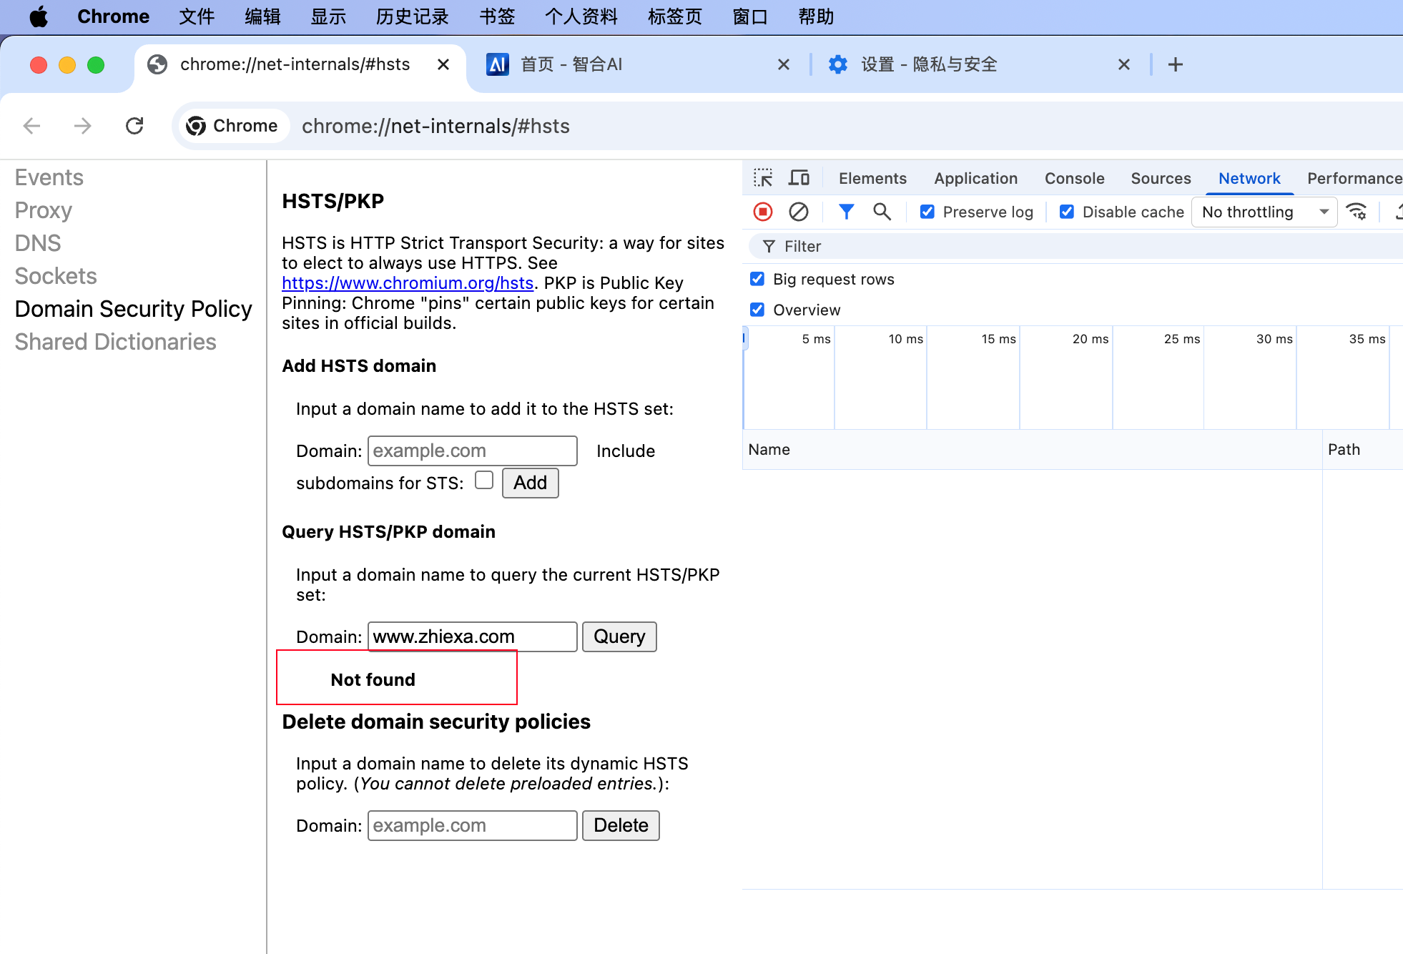Image resolution: width=1403 pixels, height=954 pixels.
Task: Open the No throttling dropdown
Action: pos(1264,212)
